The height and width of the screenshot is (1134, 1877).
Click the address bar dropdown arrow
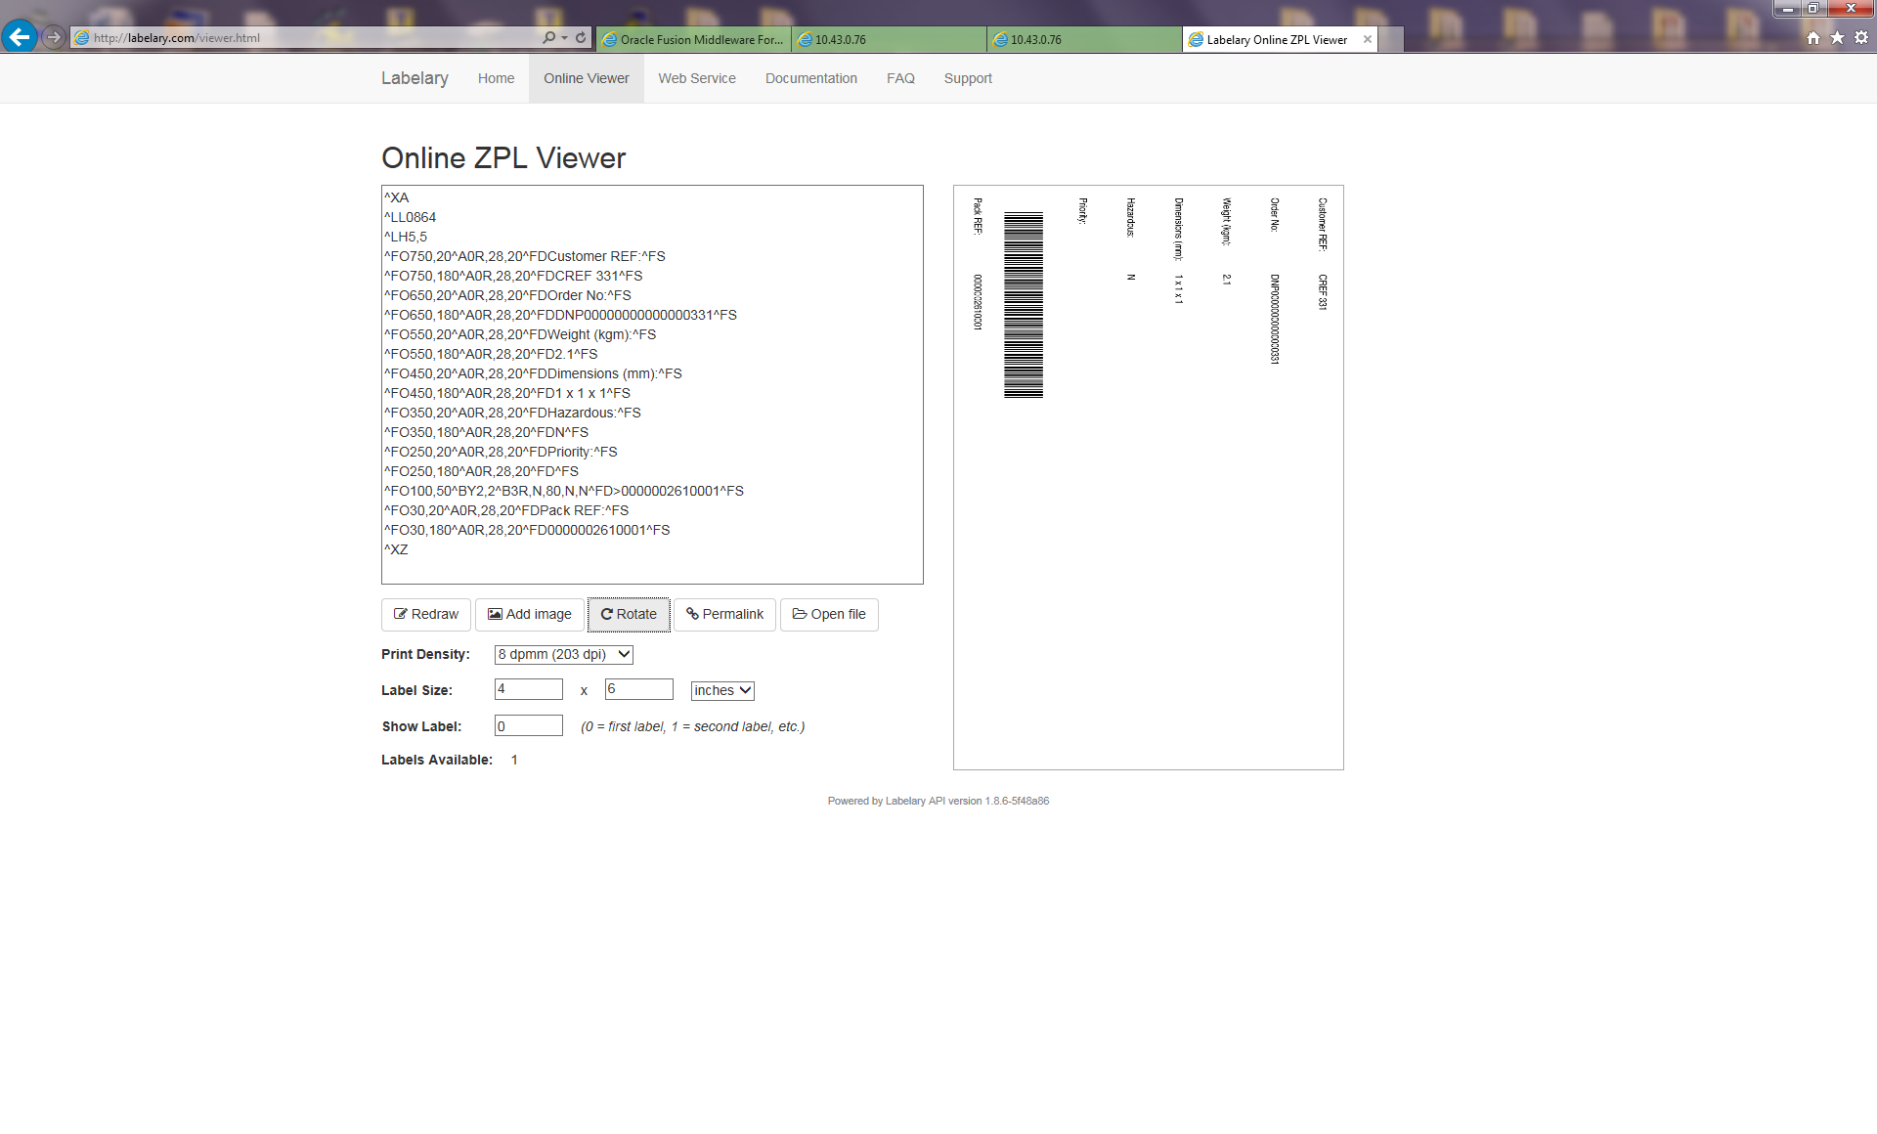click(565, 37)
